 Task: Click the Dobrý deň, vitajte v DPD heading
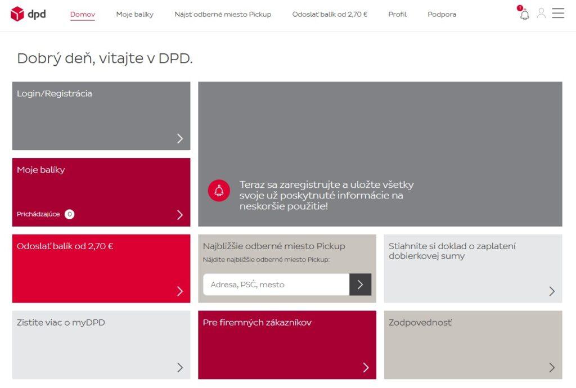pos(105,58)
